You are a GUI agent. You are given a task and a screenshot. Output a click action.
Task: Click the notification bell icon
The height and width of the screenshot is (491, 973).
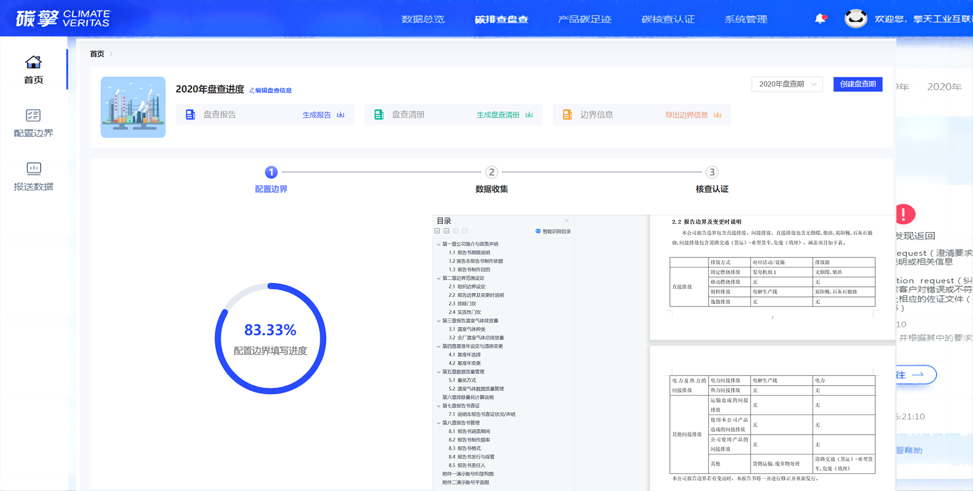point(820,19)
